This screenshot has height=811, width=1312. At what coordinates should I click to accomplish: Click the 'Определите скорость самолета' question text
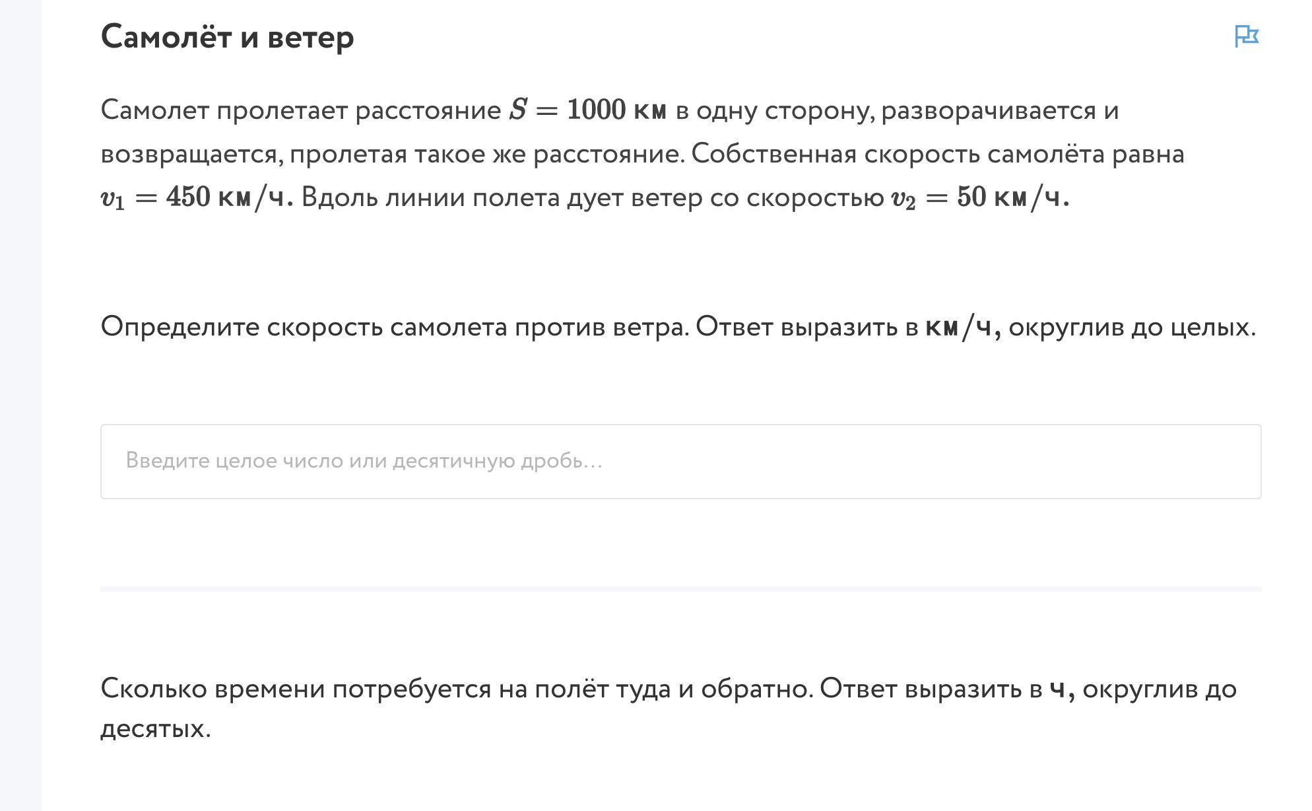pyautogui.click(x=394, y=326)
